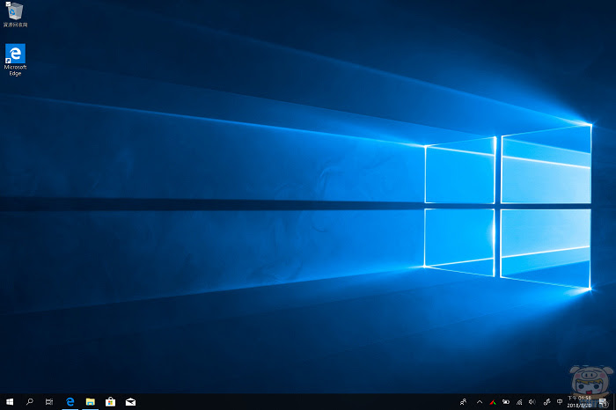Screen dimensions: 616x410
Task: Open the taskbar search magnifier
Action: click(29, 402)
